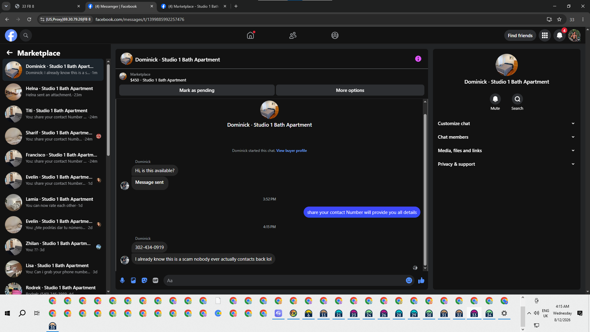Click More options button
Screen dimensions: 590x332
350,90
